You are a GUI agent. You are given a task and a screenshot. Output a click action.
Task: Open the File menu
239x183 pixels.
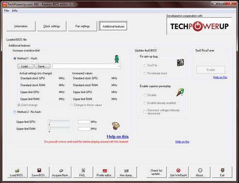tap(6, 11)
